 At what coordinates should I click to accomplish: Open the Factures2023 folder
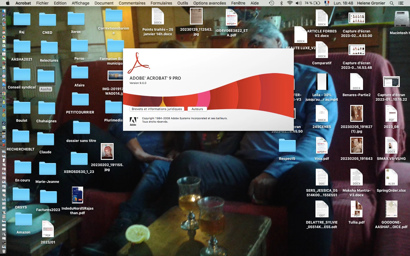click(48, 197)
